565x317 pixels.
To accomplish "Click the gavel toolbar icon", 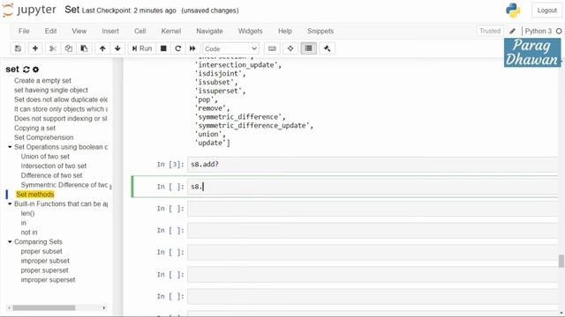I will point(327,48).
